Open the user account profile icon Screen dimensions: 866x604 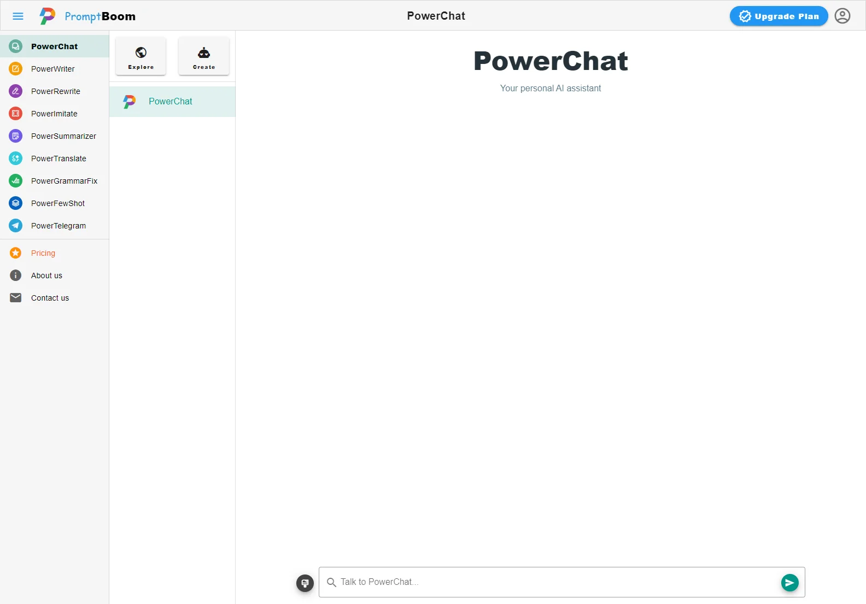(x=842, y=16)
